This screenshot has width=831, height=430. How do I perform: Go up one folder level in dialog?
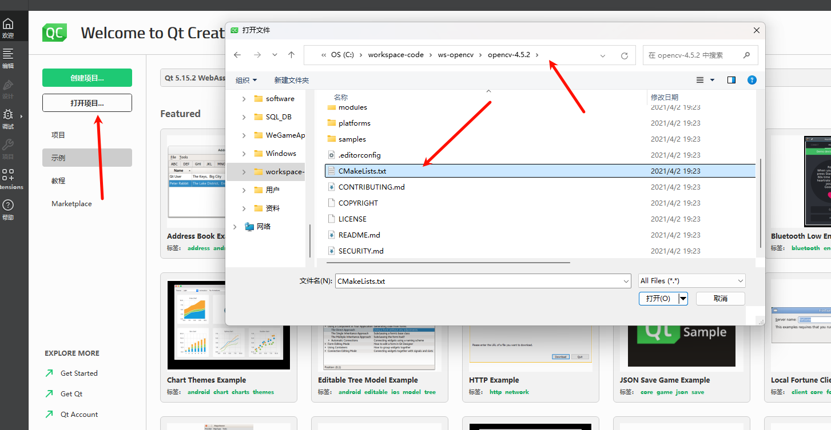click(x=291, y=55)
